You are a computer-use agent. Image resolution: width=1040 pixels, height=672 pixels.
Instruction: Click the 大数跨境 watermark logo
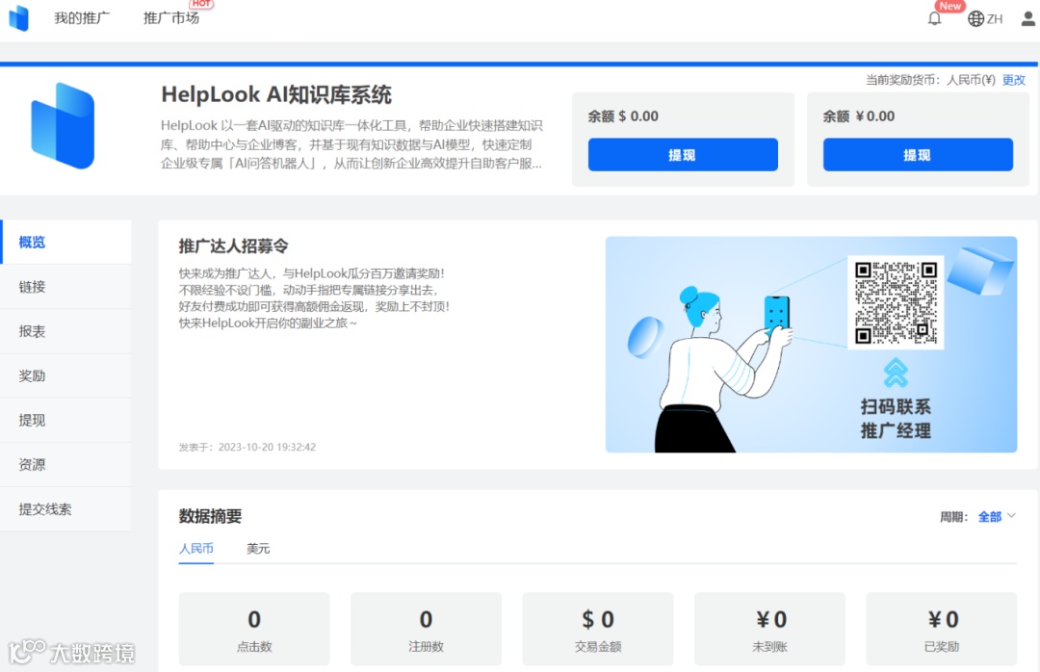pos(72,652)
